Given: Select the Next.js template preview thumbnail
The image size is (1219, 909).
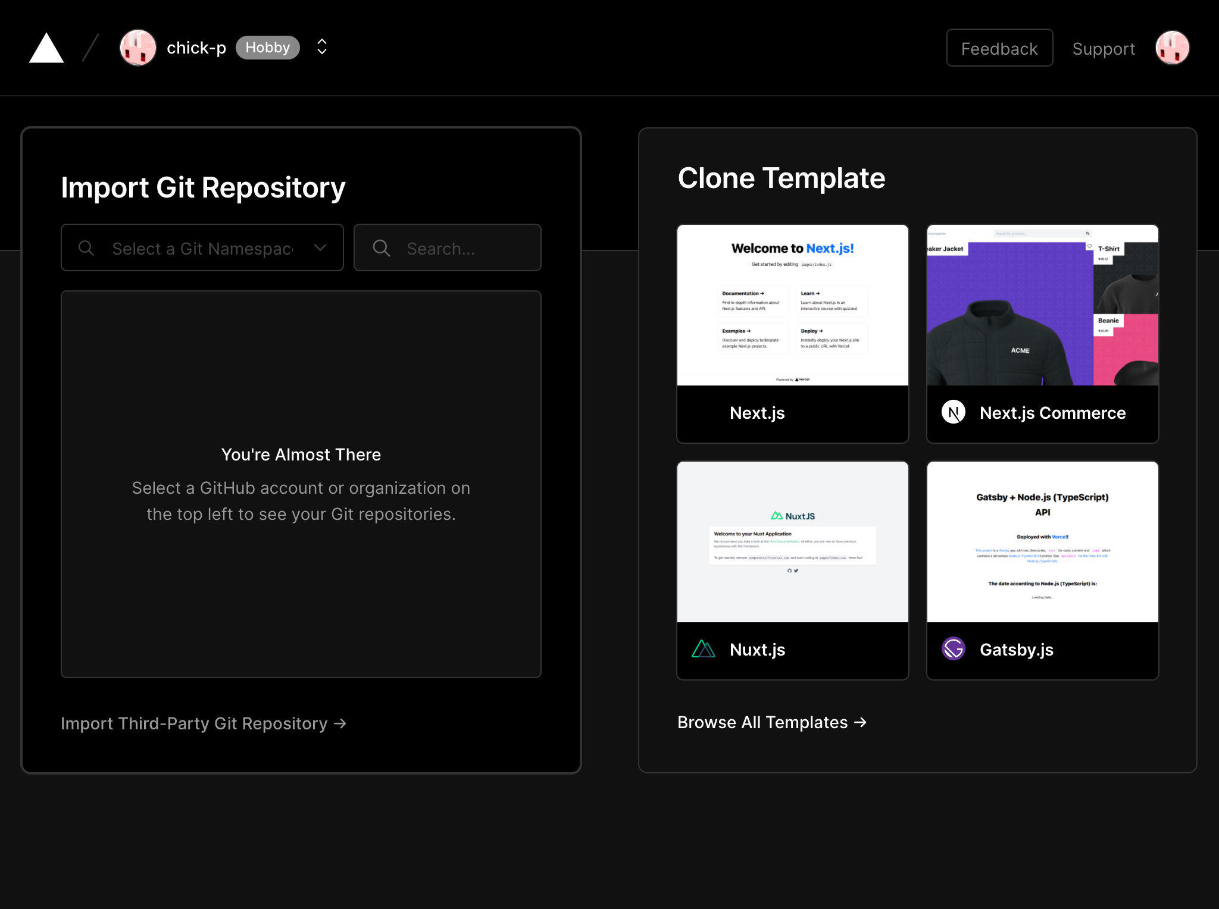Looking at the screenshot, I should click(793, 305).
